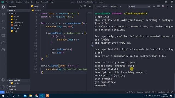This screenshot has width=175, height=98.
Task: Click the panel back chevron arrow
Action: [167, 7]
